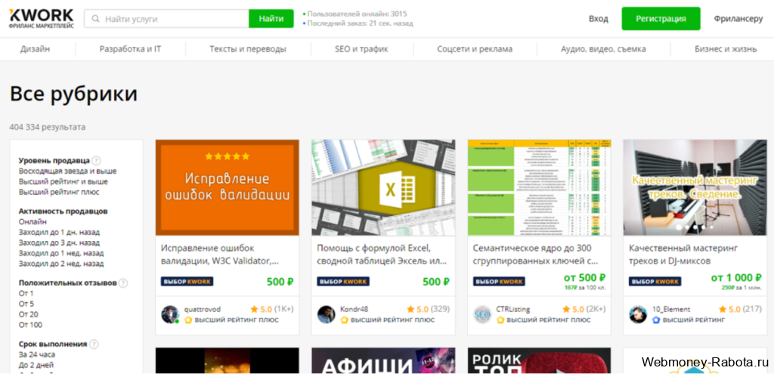Open Качественный мастеринг треков studio thumbnail

click(x=695, y=187)
